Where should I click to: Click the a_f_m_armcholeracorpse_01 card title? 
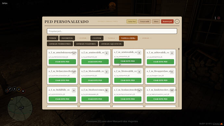coord(63,53)
